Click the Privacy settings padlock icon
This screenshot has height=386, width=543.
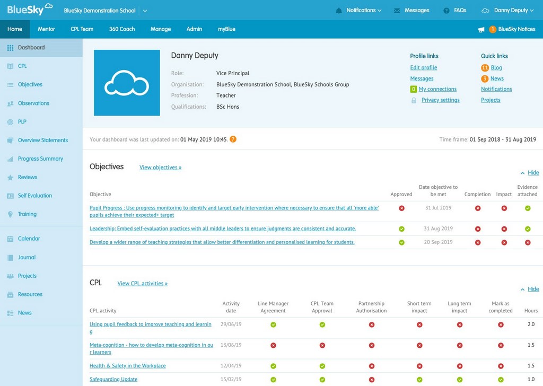coord(414,100)
